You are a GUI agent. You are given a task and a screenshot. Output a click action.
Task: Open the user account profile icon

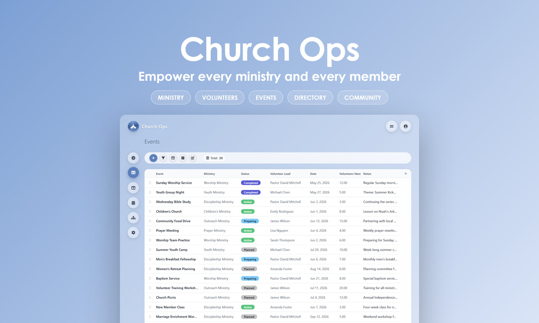tap(405, 126)
